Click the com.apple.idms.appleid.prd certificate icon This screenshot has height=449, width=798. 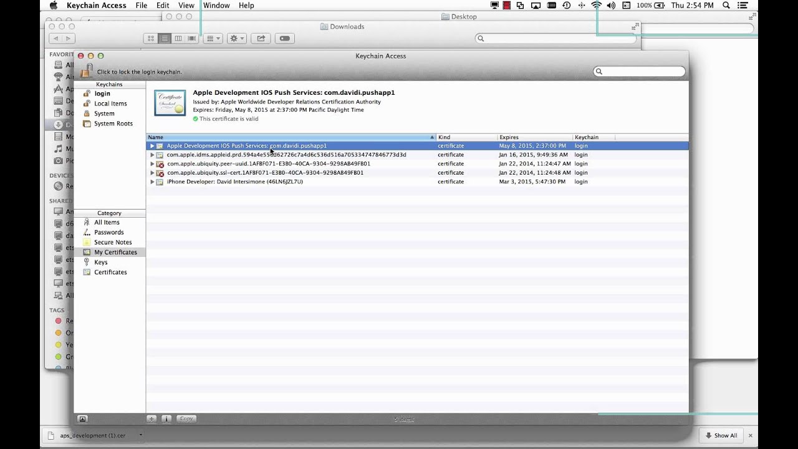(x=160, y=155)
